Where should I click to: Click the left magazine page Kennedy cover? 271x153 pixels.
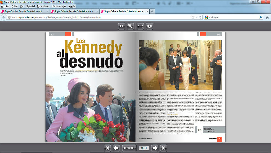click(x=90, y=87)
